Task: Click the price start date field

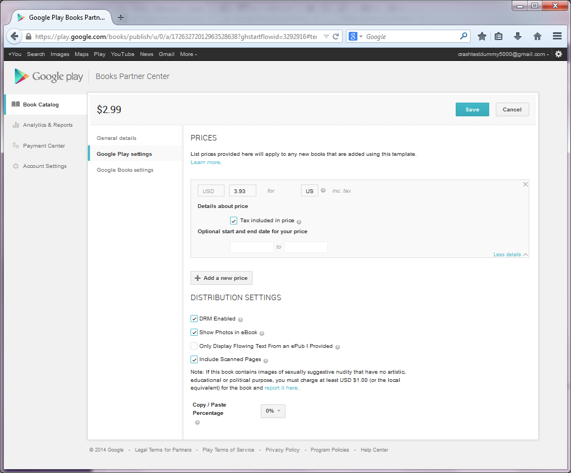Action: pos(251,247)
